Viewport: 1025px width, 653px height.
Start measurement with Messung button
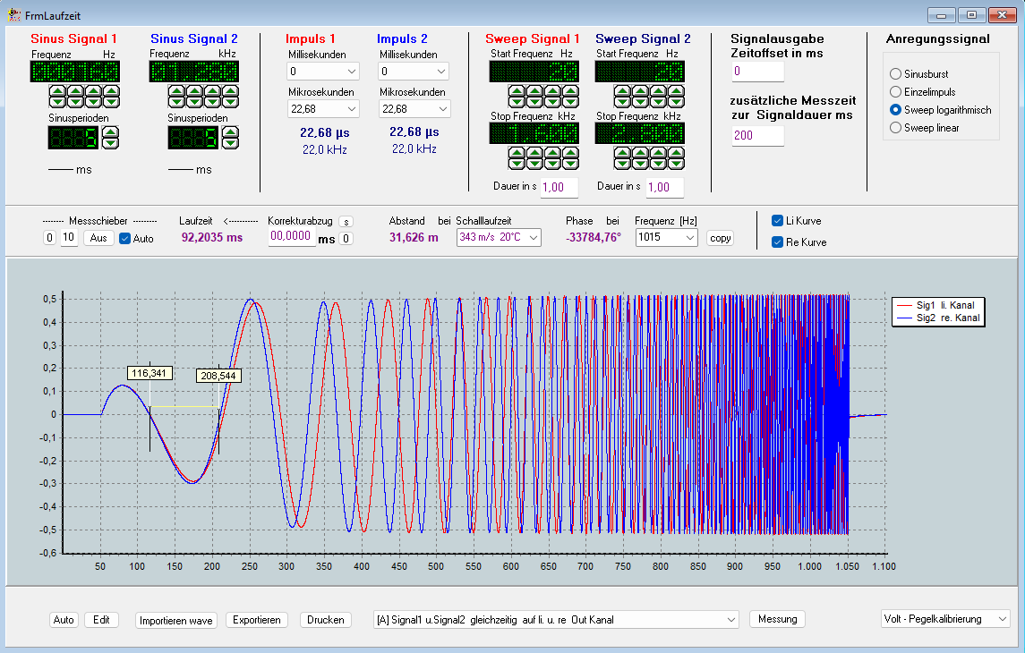(x=777, y=619)
